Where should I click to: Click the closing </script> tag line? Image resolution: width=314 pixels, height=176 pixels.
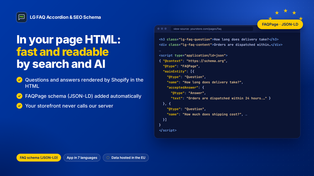[x=168, y=130]
